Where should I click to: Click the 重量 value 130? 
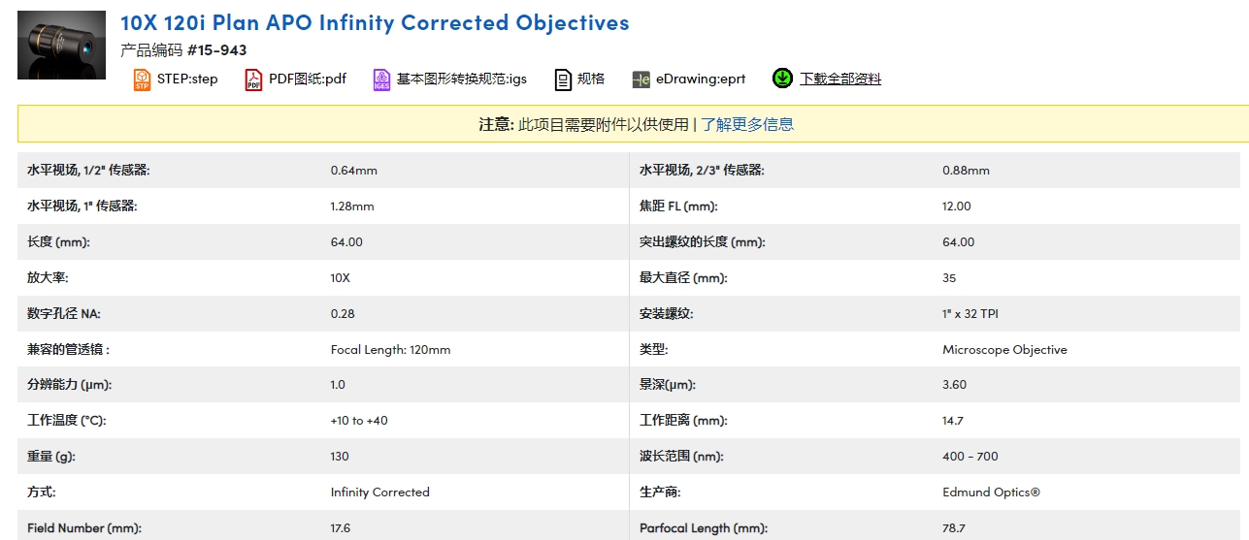(x=340, y=457)
